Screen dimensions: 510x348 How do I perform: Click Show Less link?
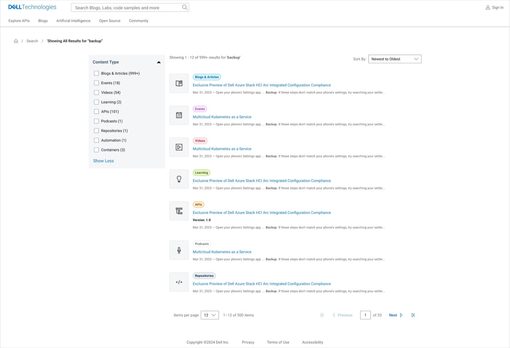click(103, 161)
